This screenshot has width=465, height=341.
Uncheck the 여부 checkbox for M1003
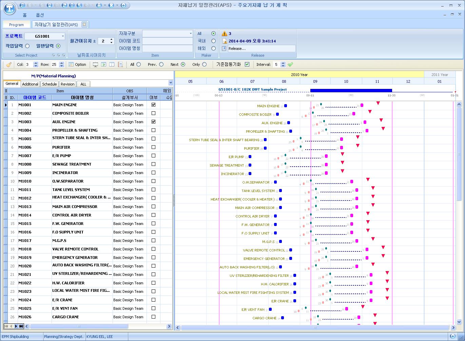point(153,122)
